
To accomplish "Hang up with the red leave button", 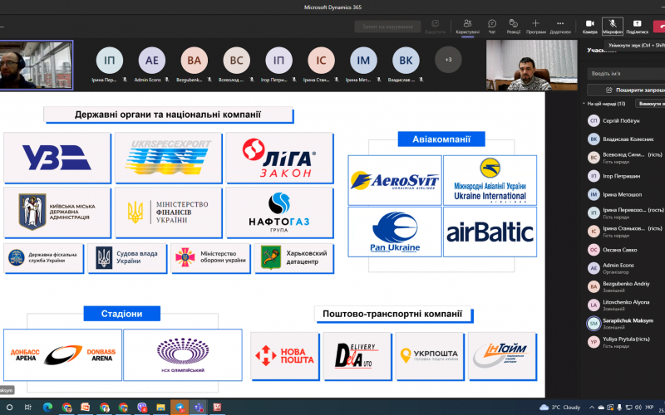I will [x=659, y=27].
